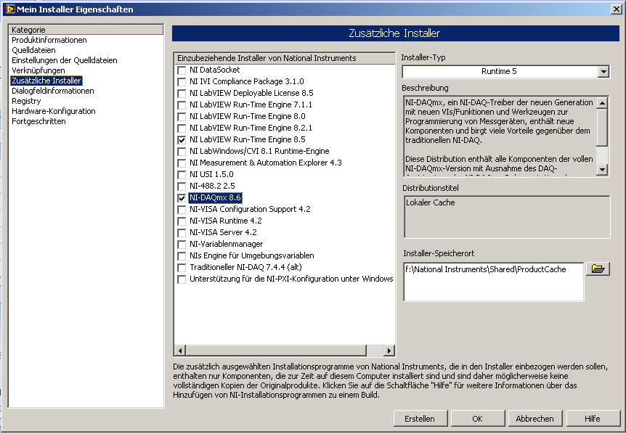The height and width of the screenshot is (434, 626).
Task: Tick NI LabVIEW Run-Time Engine 8.2.1 checkbox
Action: coord(182,128)
